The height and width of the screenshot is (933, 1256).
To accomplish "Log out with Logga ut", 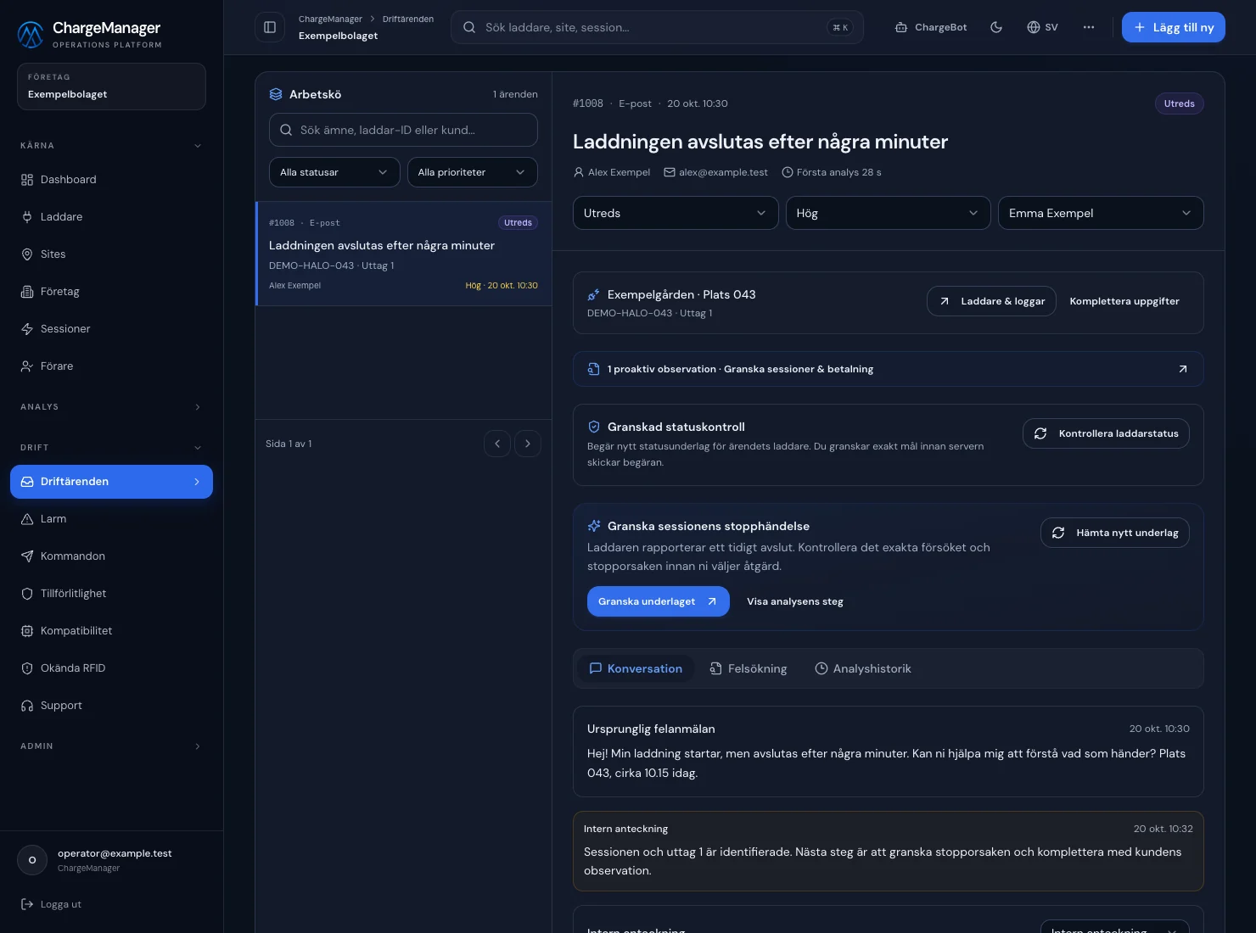I will coord(51,904).
